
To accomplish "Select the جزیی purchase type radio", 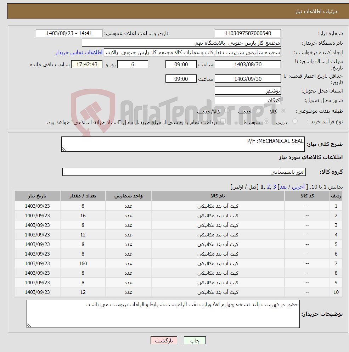I will (x=295, y=121).
